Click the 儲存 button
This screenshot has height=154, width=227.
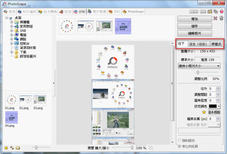pyautogui.click(x=194, y=26)
